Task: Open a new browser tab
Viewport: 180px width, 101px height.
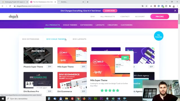Action: tap(87, 2)
